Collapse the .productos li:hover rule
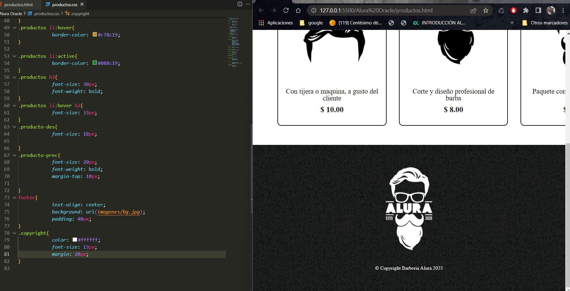Screen dimensions: 570x291 point(15,28)
